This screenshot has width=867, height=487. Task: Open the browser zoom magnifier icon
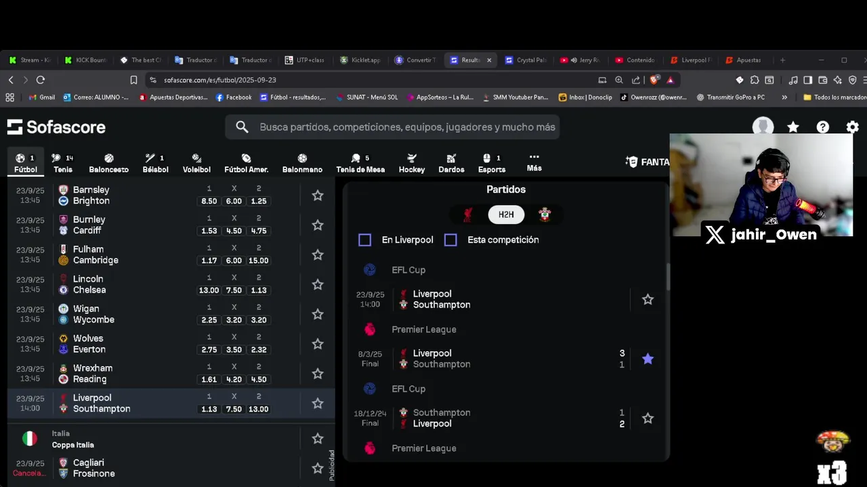619,80
